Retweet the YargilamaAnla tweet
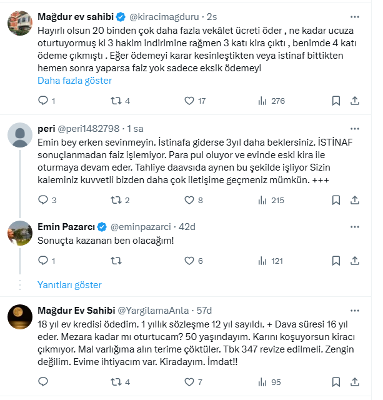383x400 pixels. (x=116, y=382)
